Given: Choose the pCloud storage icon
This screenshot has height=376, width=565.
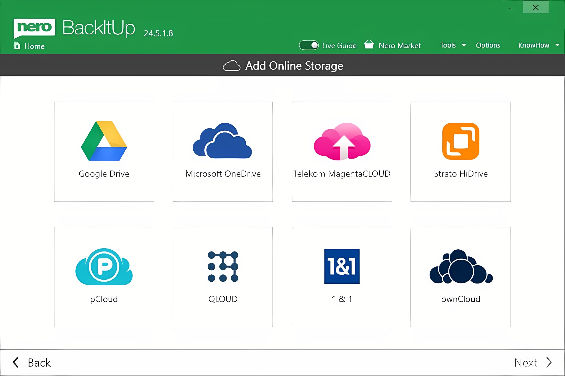Looking at the screenshot, I should tap(104, 267).
